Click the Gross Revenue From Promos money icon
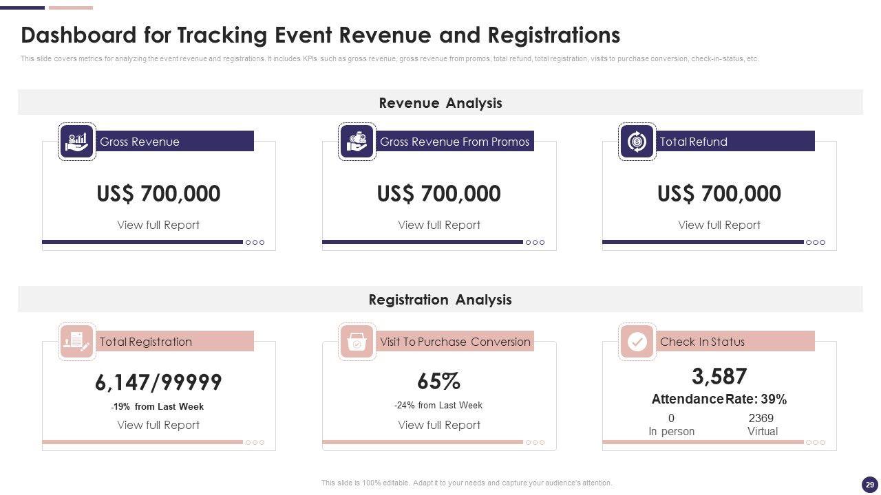This screenshot has width=881, height=495. [357, 142]
